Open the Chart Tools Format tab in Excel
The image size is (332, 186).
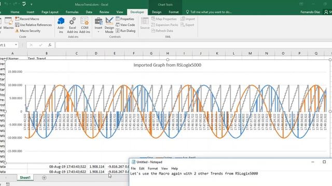[x=174, y=12]
